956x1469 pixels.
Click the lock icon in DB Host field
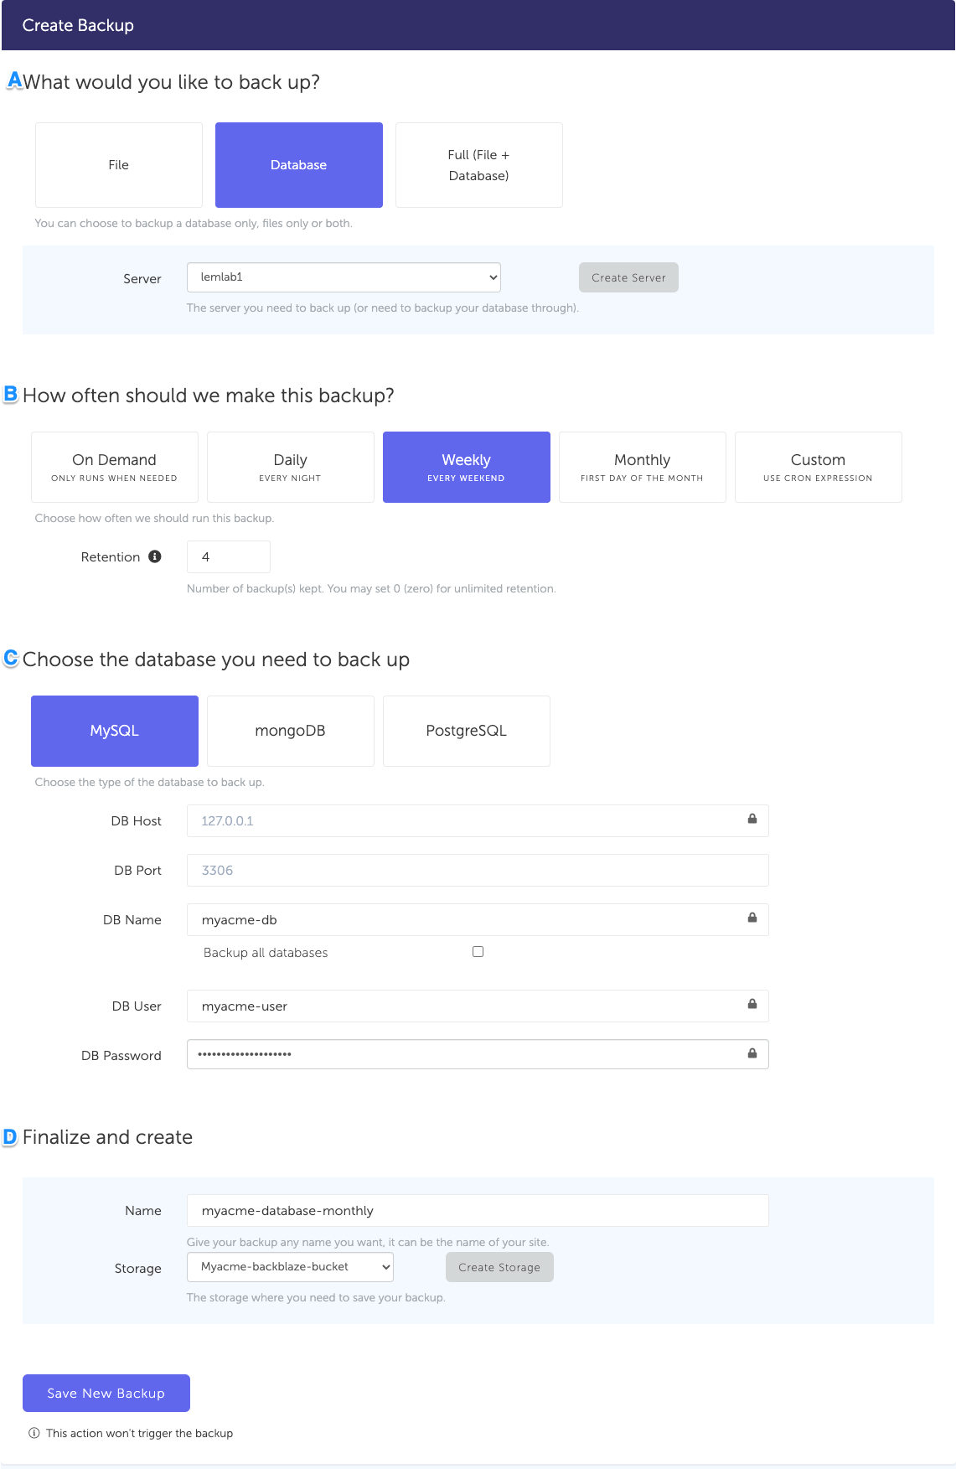coord(752,819)
